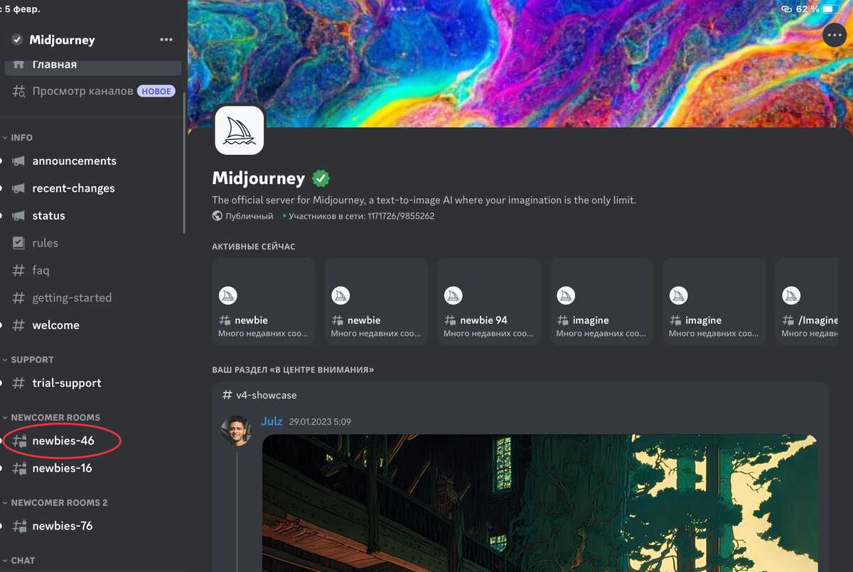Open the showcase image posted by Julz

[x=540, y=503]
